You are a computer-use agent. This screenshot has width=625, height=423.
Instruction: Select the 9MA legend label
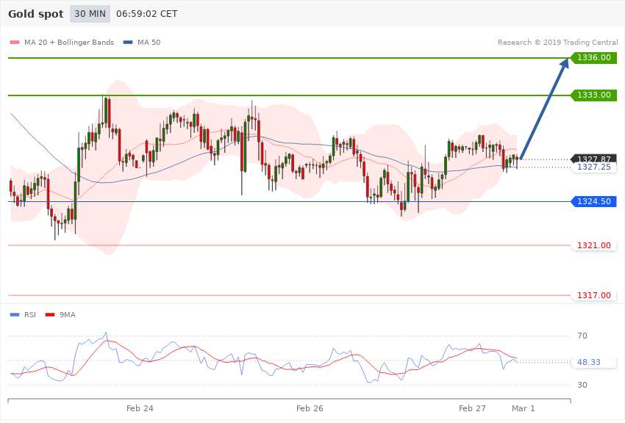coord(68,315)
